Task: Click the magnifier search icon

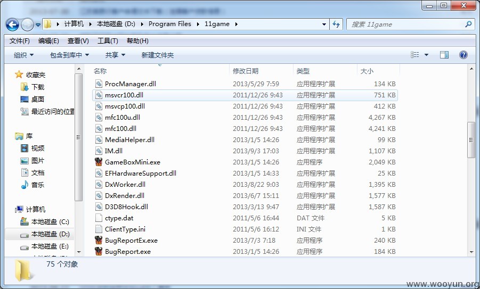Action: coord(468,24)
